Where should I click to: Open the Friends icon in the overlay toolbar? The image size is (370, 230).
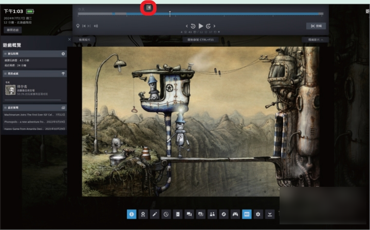coord(212,214)
